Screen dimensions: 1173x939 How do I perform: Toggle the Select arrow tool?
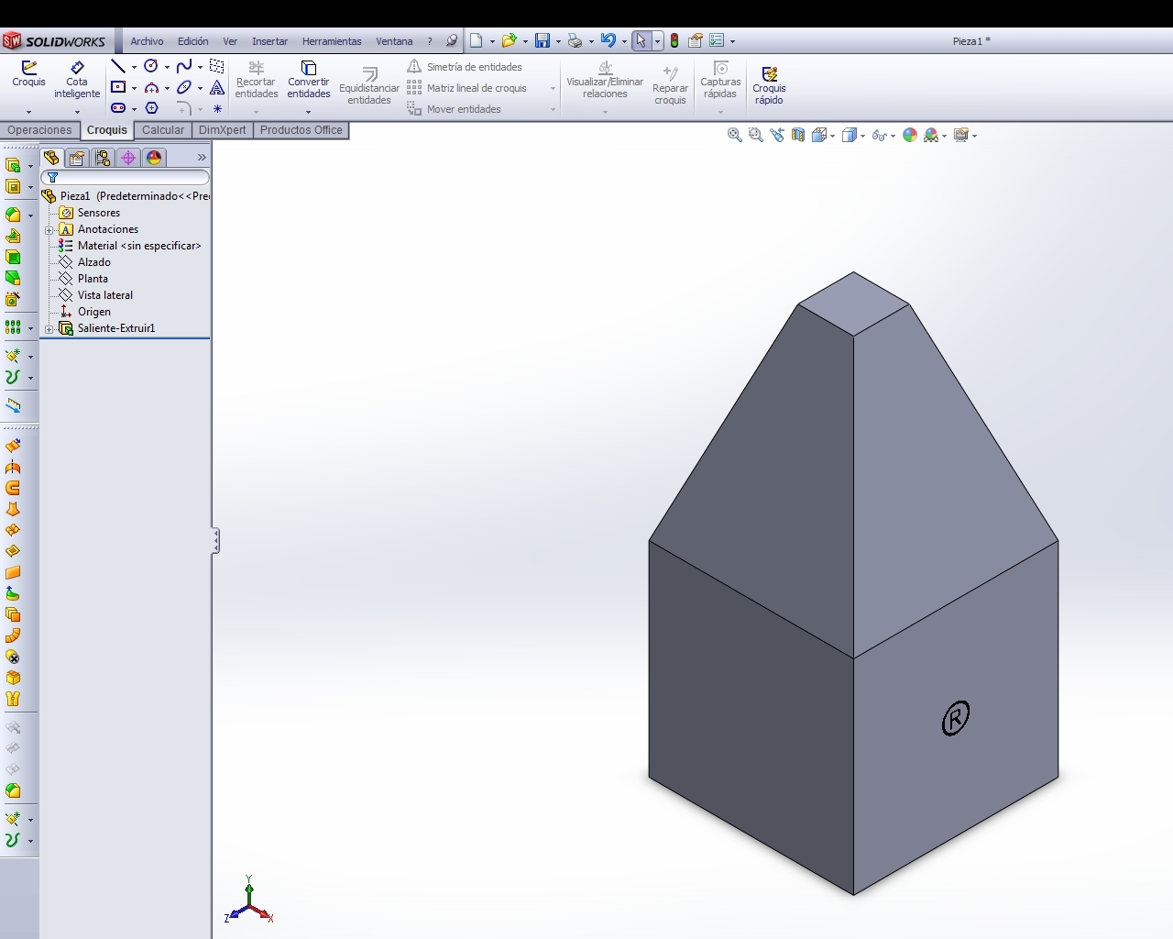coord(641,41)
